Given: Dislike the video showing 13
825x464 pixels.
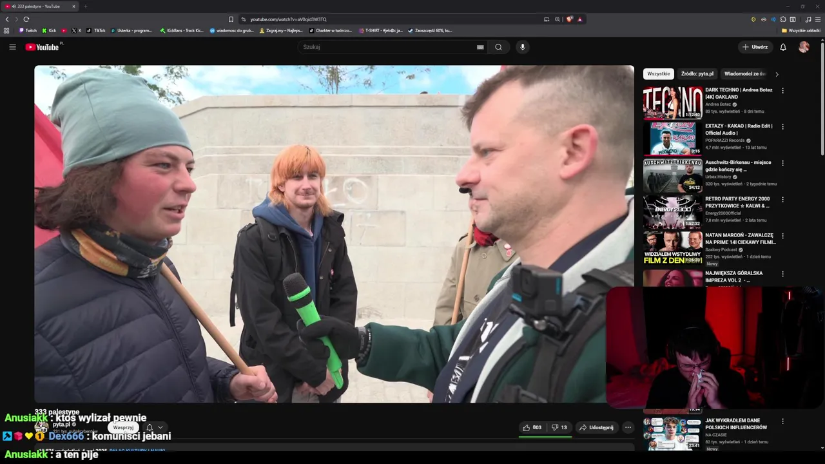Looking at the screenshot, I should point(559,427).
